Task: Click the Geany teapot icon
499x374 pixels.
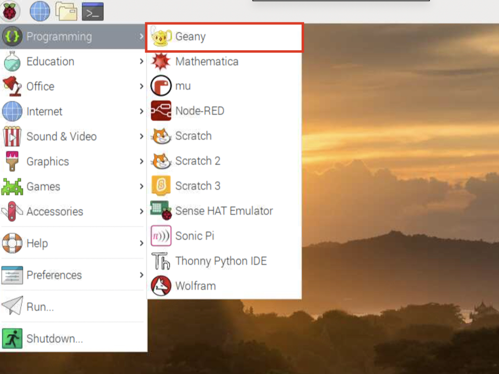Action: [x=161, y=37]
